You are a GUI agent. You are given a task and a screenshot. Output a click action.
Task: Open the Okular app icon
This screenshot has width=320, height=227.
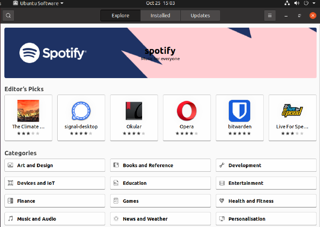click(x=134, y=111)
